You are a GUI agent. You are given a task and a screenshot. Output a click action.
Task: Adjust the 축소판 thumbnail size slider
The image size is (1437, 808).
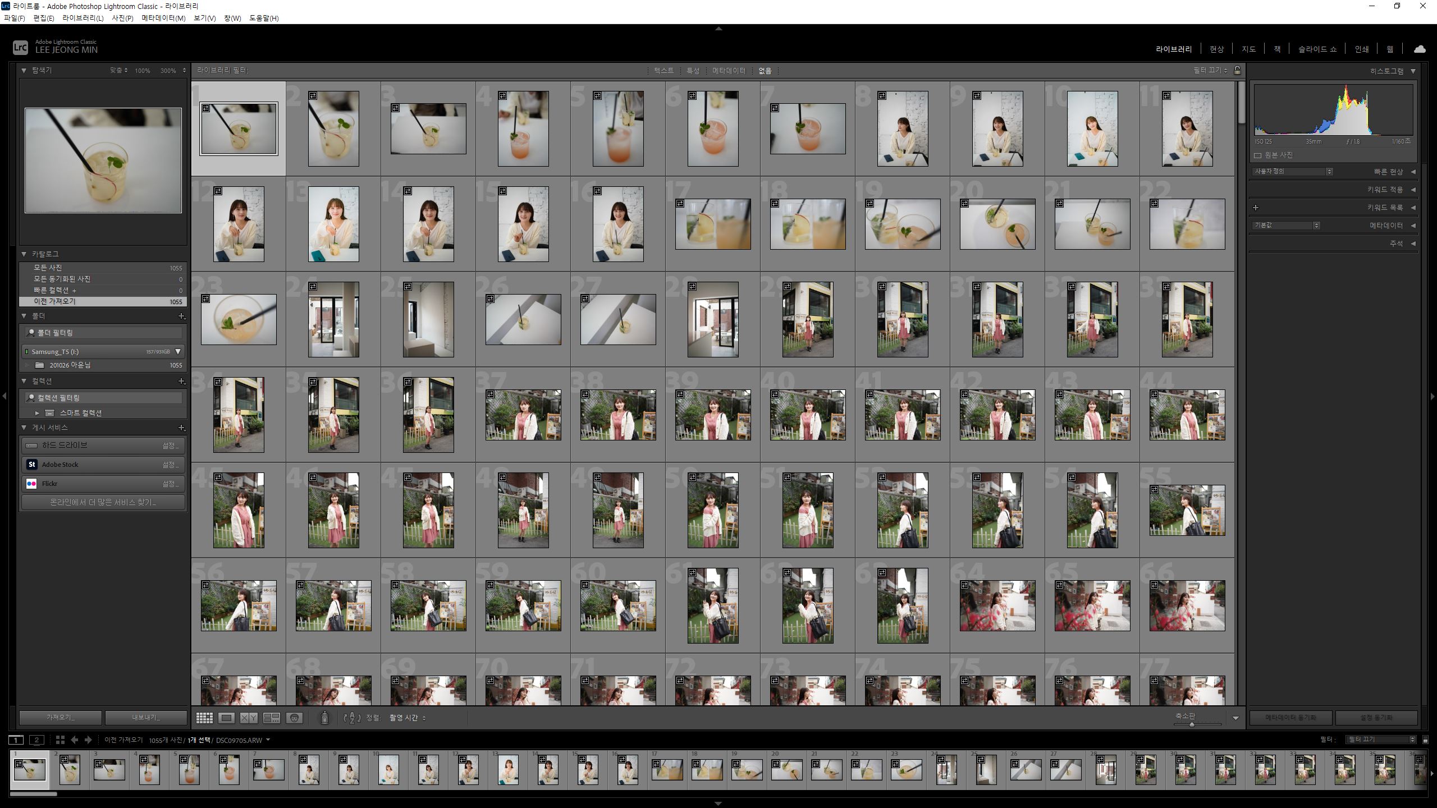1192,724
